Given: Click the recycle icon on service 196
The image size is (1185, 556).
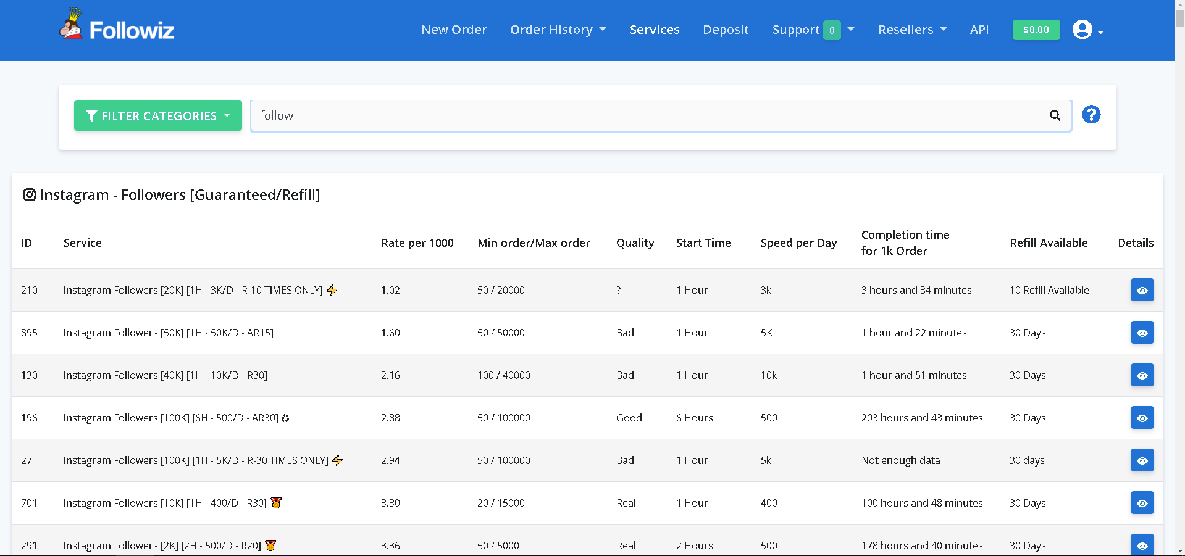Looking at the screenshot, I should [285, 418].
